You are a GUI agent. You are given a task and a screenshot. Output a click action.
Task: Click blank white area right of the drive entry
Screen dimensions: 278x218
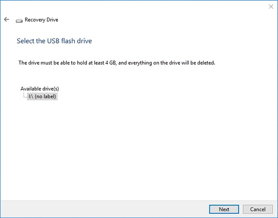[158, 96]
